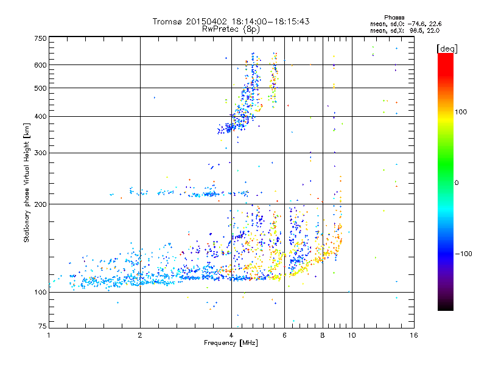The image size is (487, 365).
Task: Click the x-axis label '8'
Action: click(323, 335)
